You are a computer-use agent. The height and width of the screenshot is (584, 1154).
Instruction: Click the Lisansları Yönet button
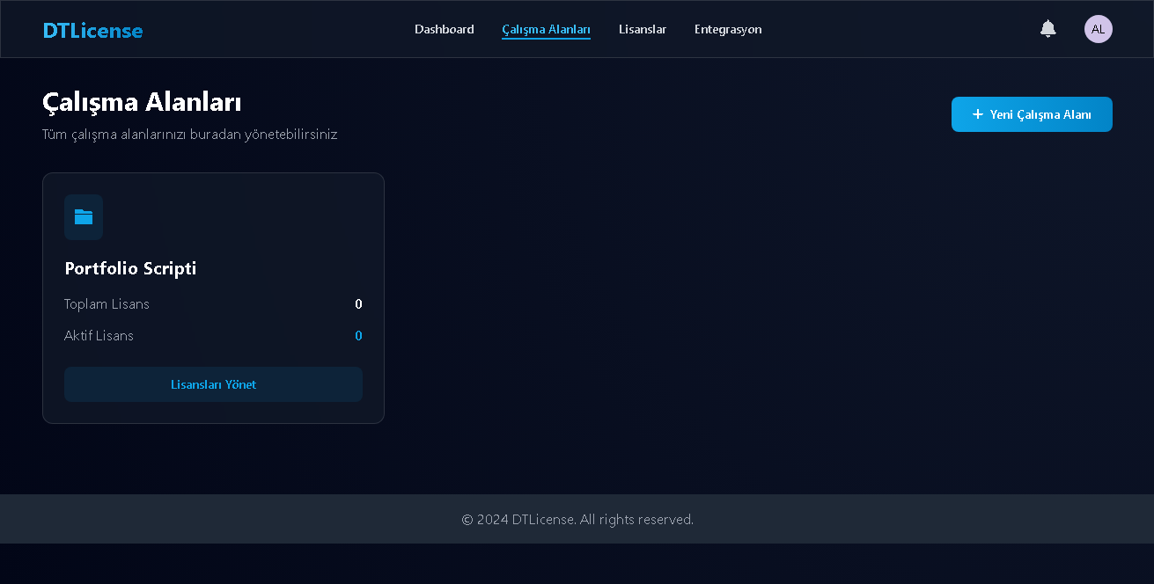pyautogui.click(x=213, y=384)
